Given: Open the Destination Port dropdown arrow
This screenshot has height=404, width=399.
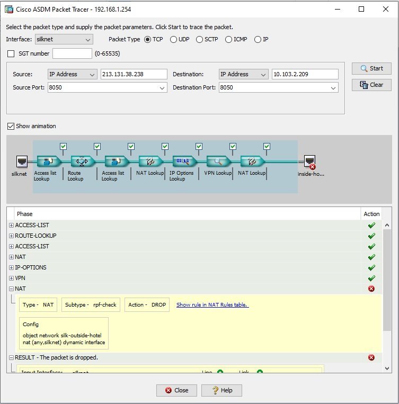Looking at the screenshot, I should (333, 88).
